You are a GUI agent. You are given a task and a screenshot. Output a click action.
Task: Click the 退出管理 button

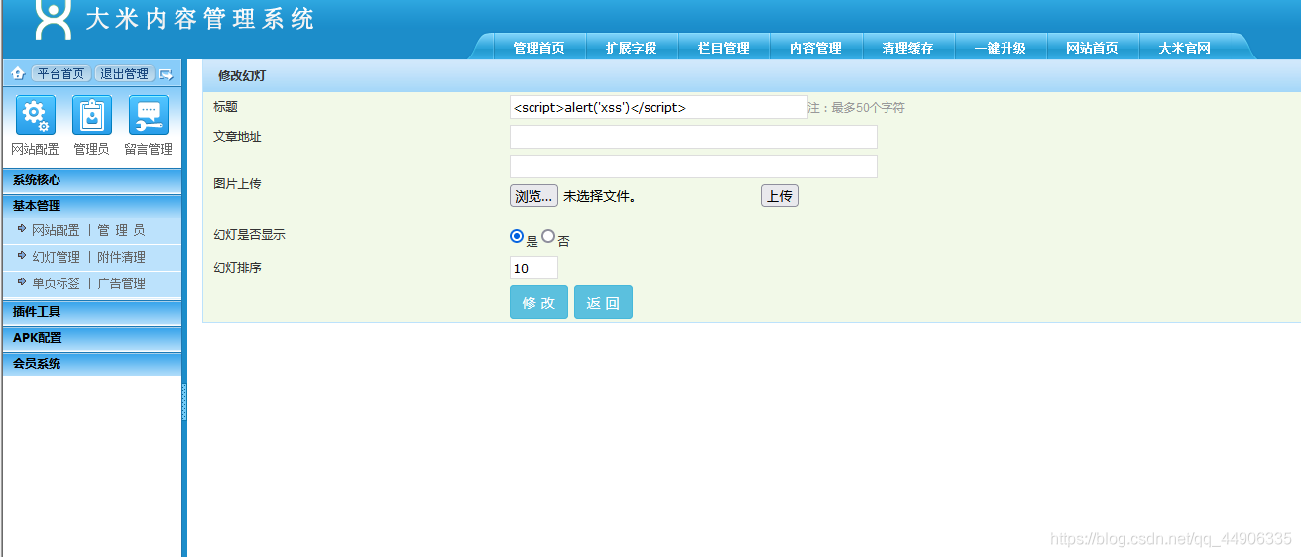(x=125, y=74)
